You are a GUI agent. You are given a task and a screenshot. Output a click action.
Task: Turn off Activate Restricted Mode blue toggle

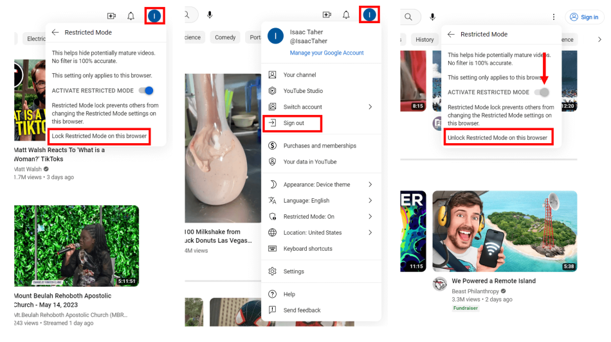point(146,90)
